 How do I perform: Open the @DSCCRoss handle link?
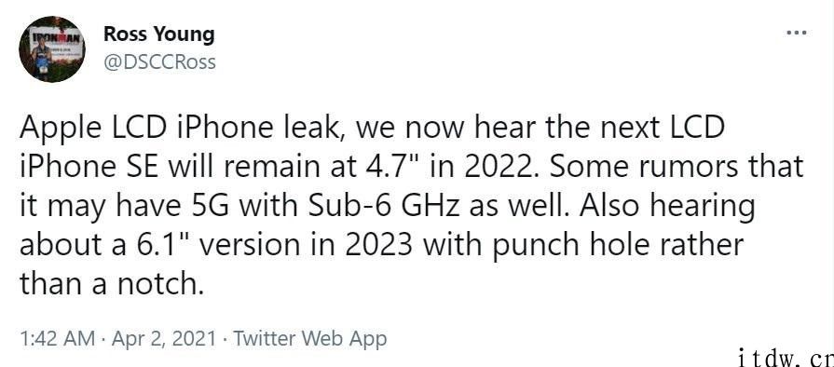click(159, 62)
